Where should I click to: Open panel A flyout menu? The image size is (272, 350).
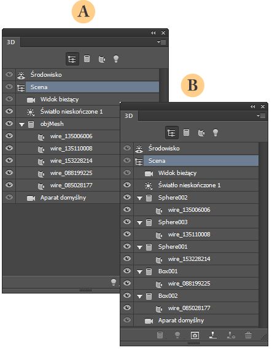point(161,42)
